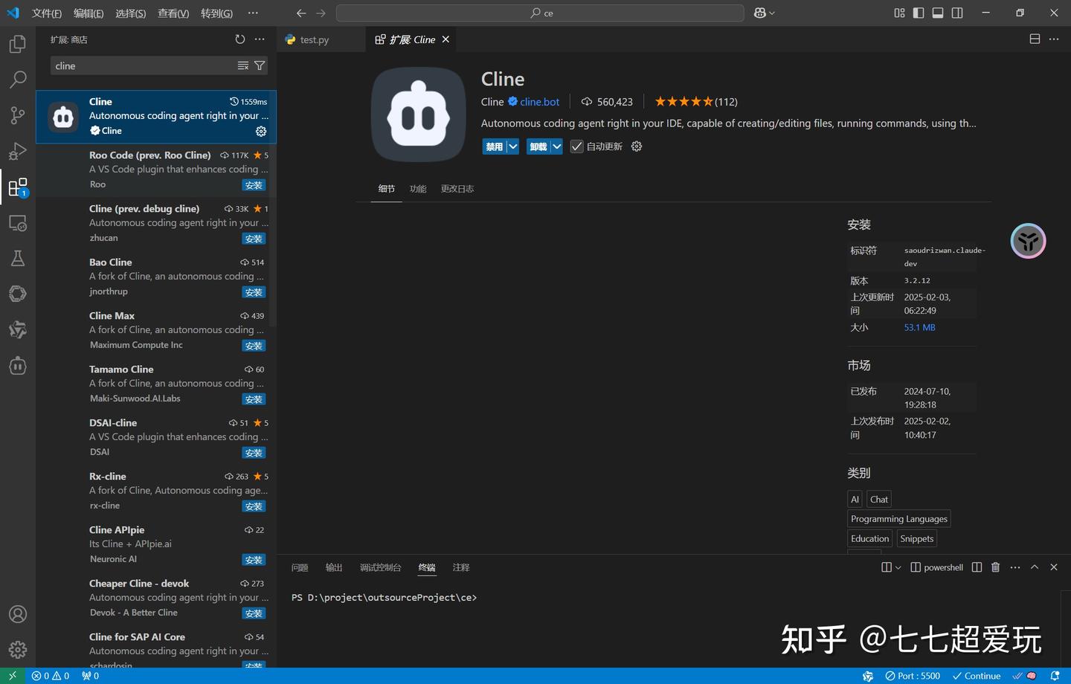Open the Problems panel tab

click(x=300, y=567)
